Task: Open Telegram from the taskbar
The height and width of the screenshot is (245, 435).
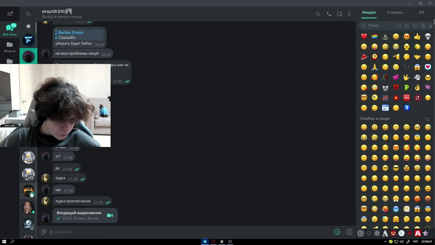Action: pos(205,242)
